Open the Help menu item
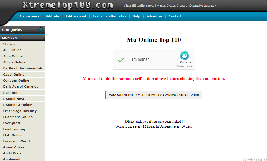Viewport: 267px width, 161px height. (136, 16)
